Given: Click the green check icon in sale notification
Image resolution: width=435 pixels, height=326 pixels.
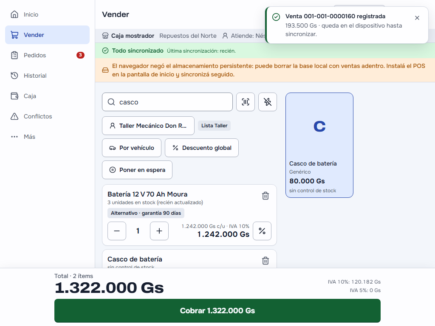Looking at the screenshot, I should point(276,17).
